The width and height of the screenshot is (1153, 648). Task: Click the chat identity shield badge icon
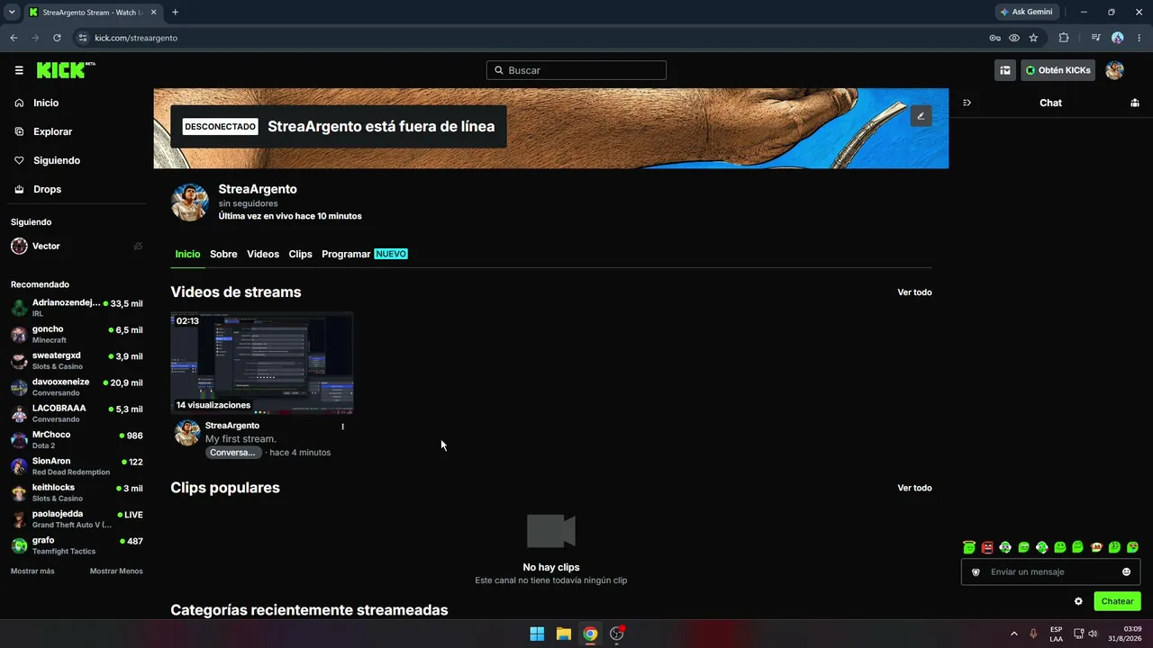[x=976, y=571]
